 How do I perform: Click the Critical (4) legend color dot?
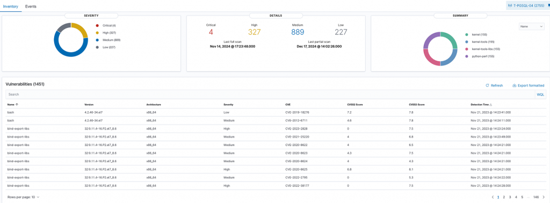97,26
